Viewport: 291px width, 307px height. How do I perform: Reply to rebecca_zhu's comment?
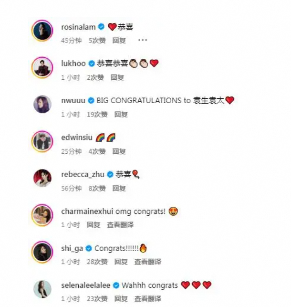[119, 188]
